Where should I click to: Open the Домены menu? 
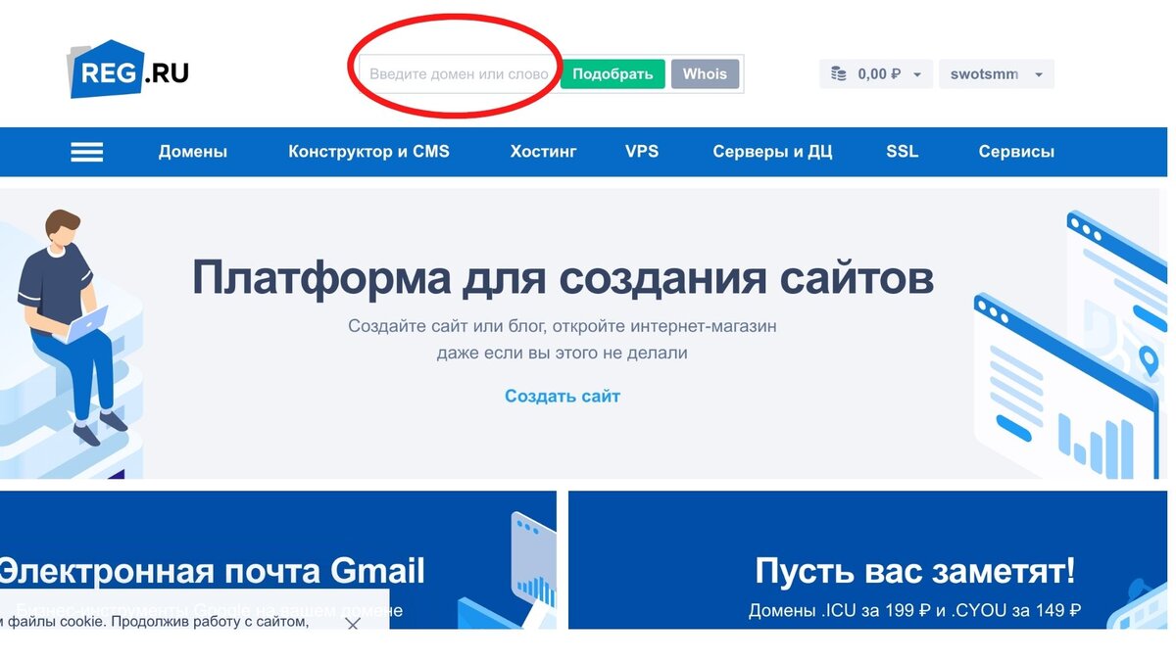pyautogui.click(x=193, y=152)
